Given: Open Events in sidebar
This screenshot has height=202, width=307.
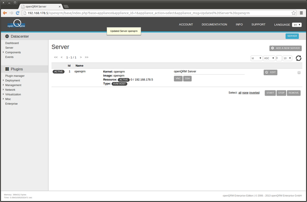Looking at the screenshot, I should [x=9, y=57].
